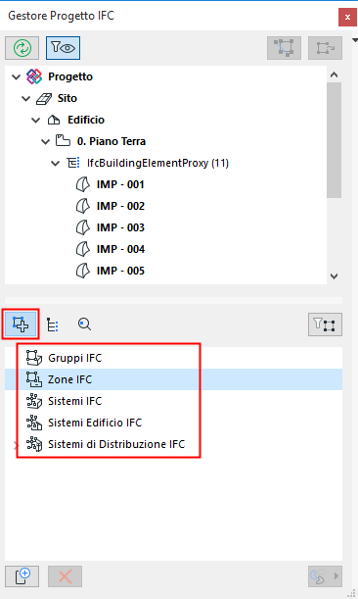The image size is (358, 599).
Task: Open the assignments view button with plus
Action: tap(21, 324)
